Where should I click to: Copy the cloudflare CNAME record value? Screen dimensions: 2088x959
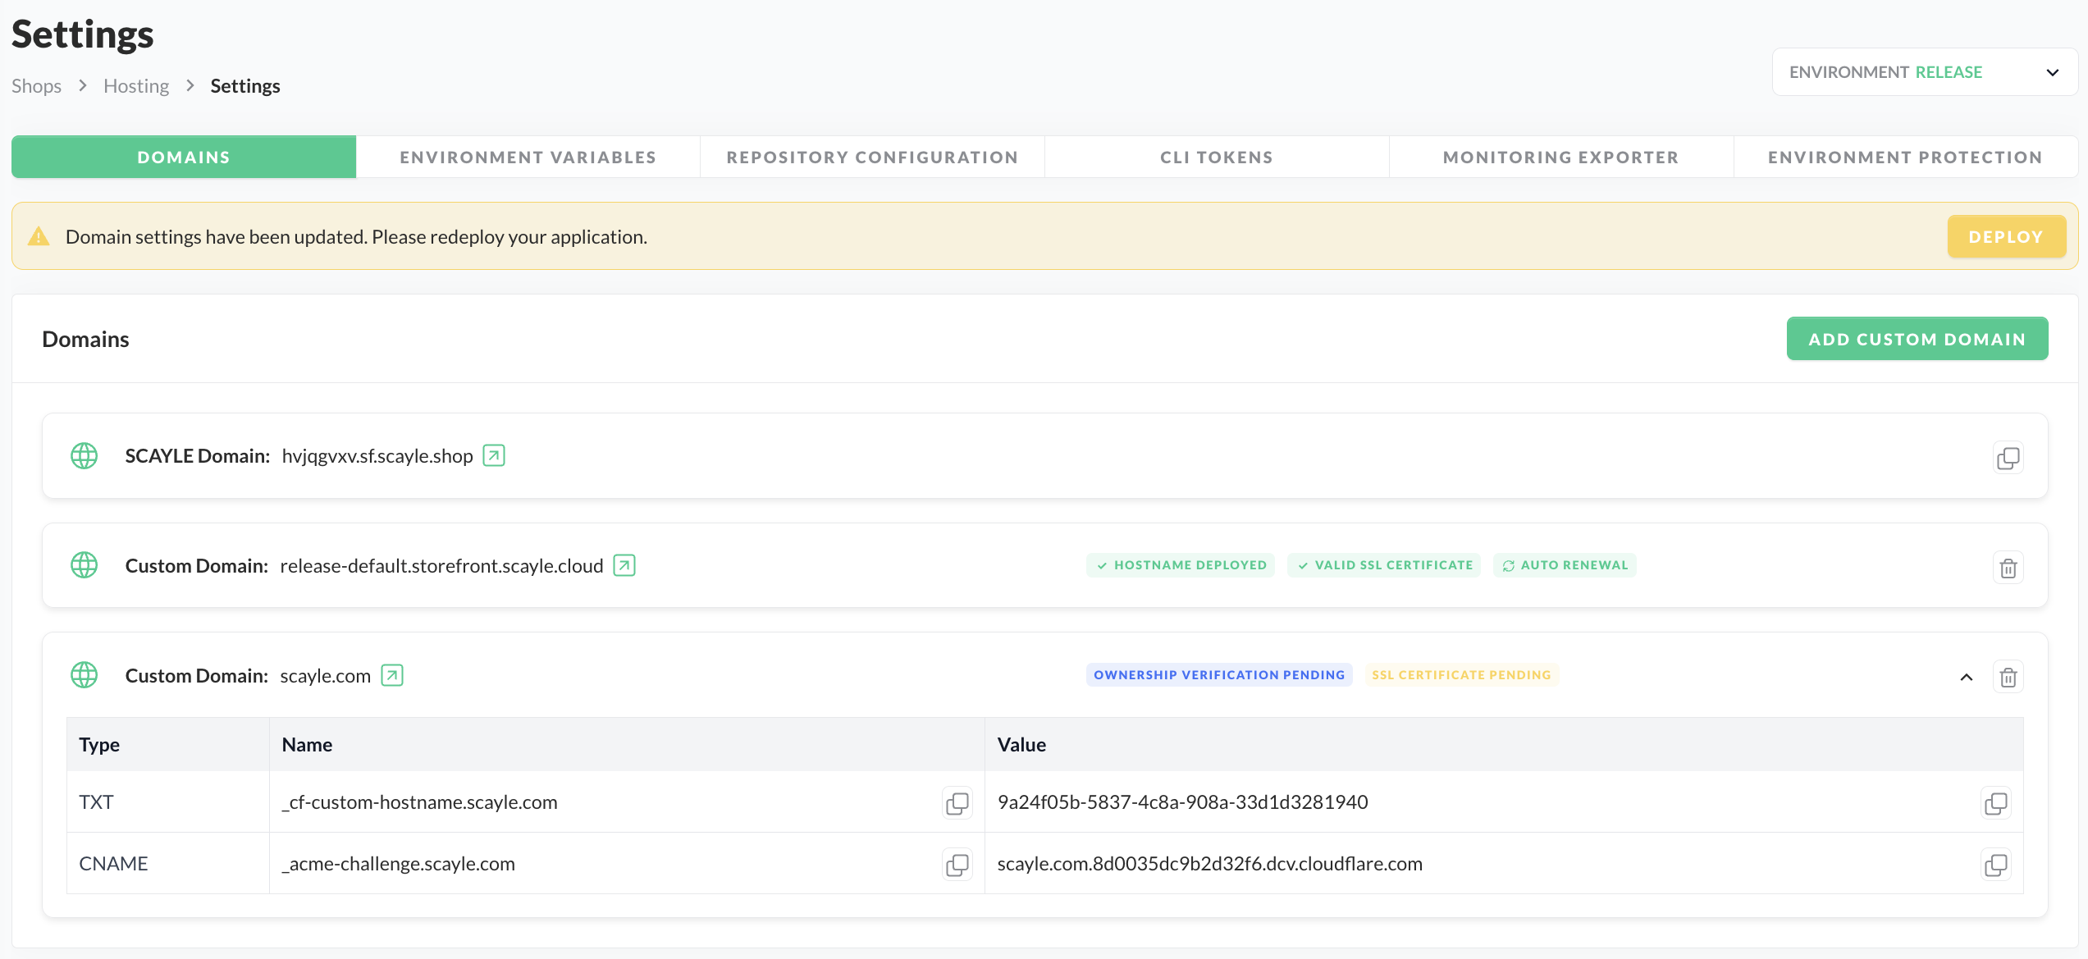1995,865
